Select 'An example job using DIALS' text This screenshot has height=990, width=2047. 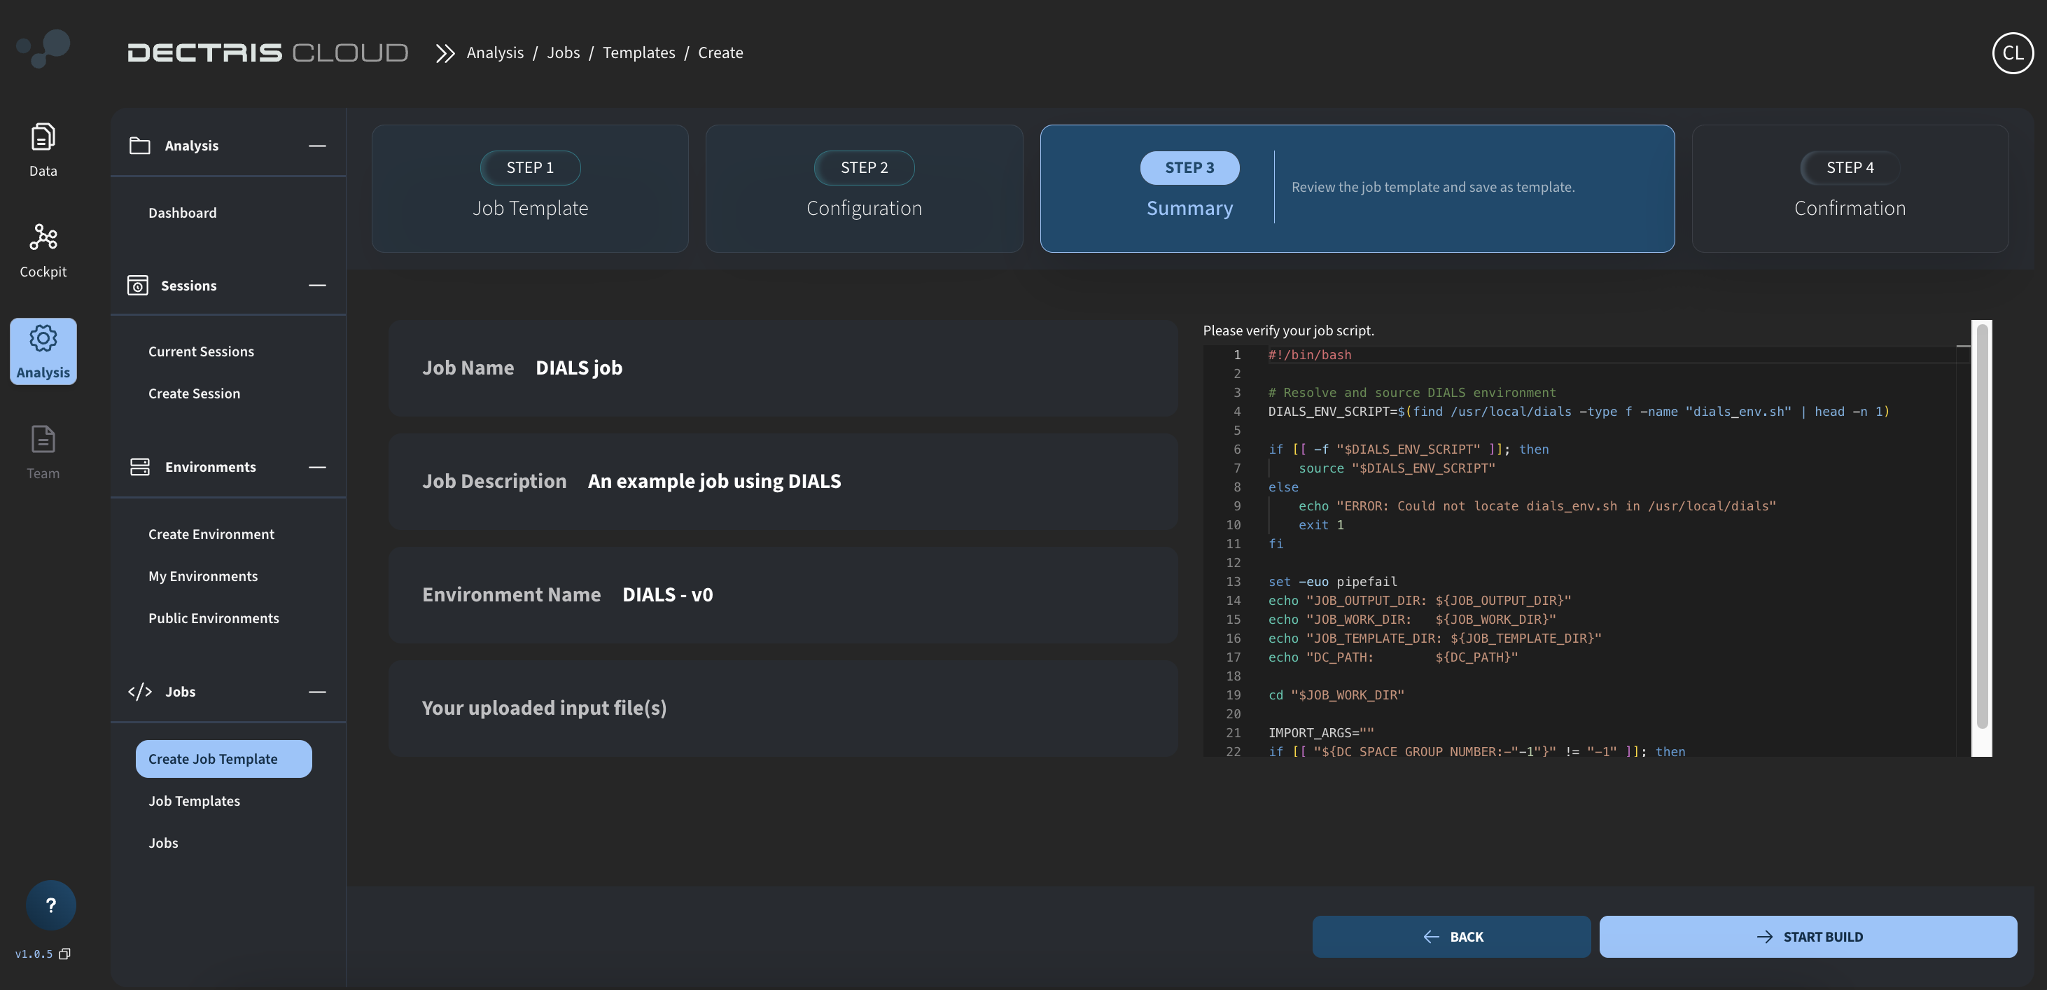coord(713,482)
